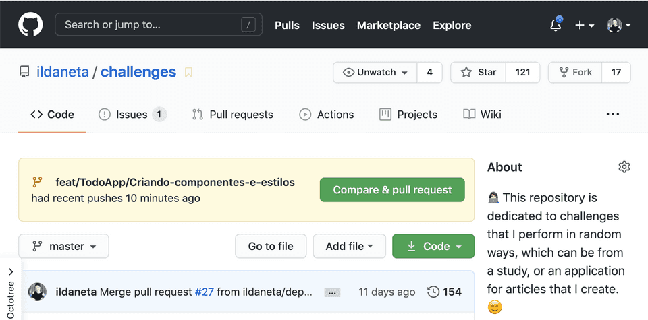Viewport: 648px width, 320px height.
Task: Open the three-dot repository tabs overflow
Action: (612, 115)
